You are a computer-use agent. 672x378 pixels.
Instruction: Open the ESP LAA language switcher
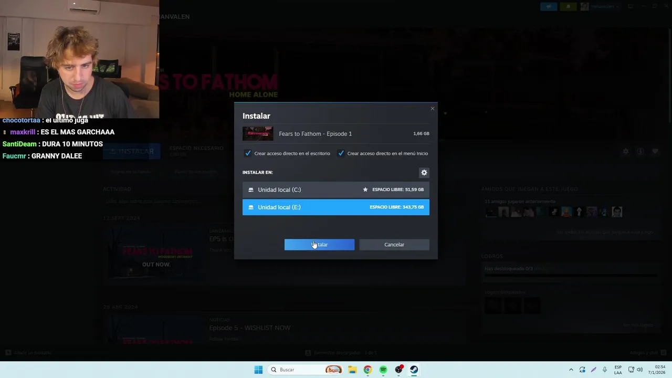point(618,370)
